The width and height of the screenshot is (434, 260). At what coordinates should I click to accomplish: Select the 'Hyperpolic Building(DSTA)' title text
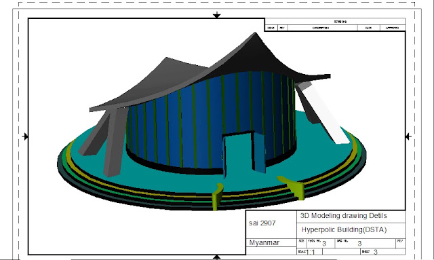[x=344, y=229]
